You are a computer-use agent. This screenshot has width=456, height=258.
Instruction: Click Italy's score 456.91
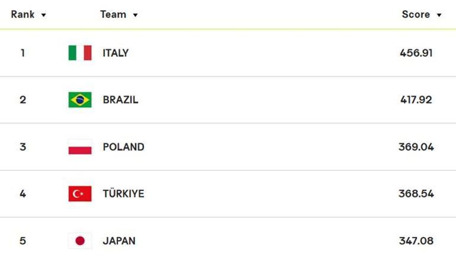click(x=416, y=53)
